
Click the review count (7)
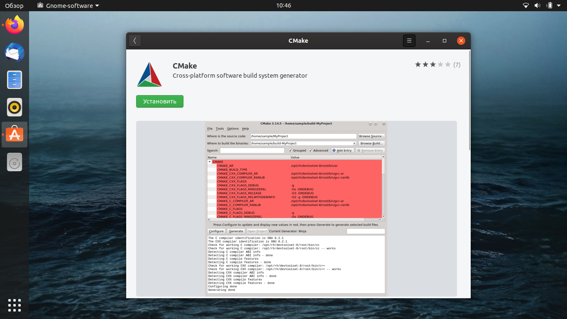coord(457,65)
